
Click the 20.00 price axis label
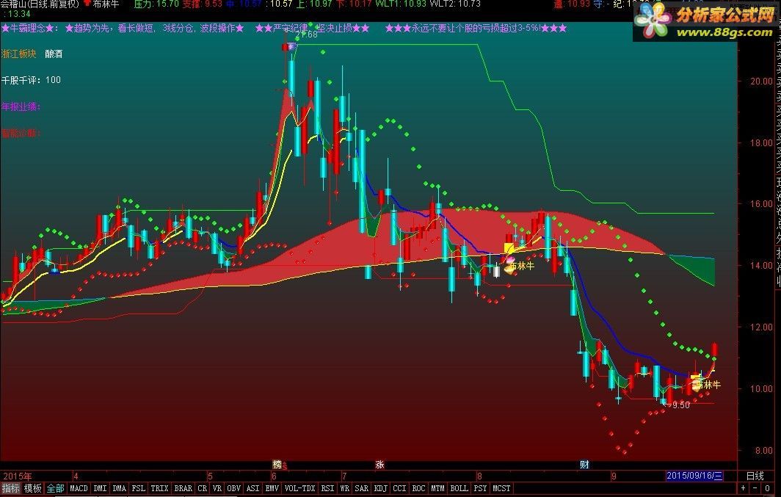(762, 81)
